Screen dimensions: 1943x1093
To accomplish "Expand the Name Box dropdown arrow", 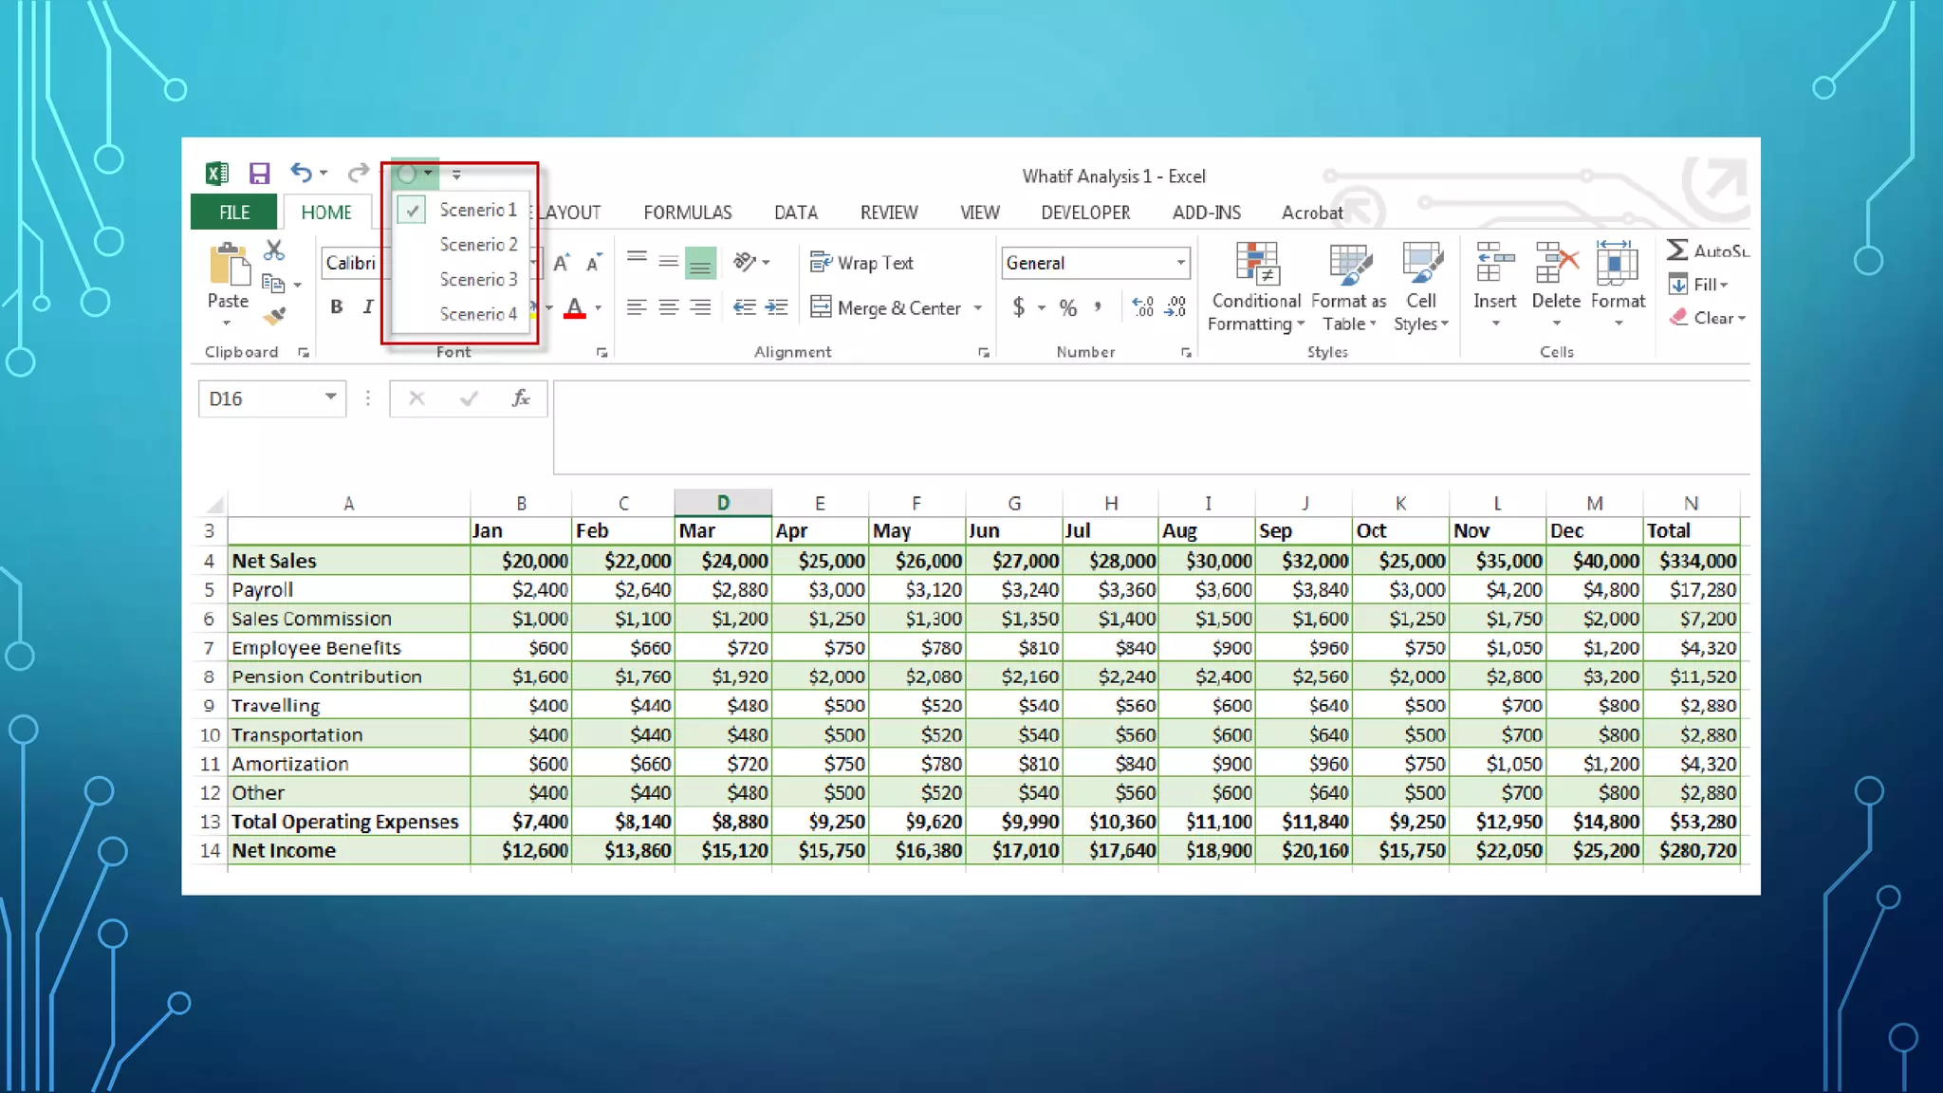I will click(x=330, y=398).
